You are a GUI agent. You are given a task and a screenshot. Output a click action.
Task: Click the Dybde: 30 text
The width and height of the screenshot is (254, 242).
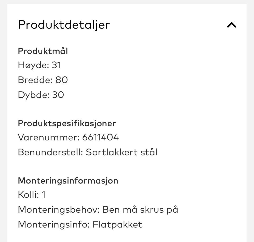pyautogui.click(x=41, y=95)
